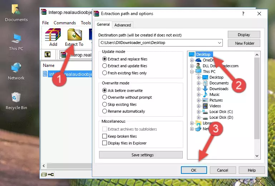Click the Local Disk (C:) drive icon
The image size is (275, 186).
coord(205,112)
